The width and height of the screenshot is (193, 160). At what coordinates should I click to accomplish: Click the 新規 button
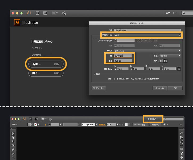point(46,64)
